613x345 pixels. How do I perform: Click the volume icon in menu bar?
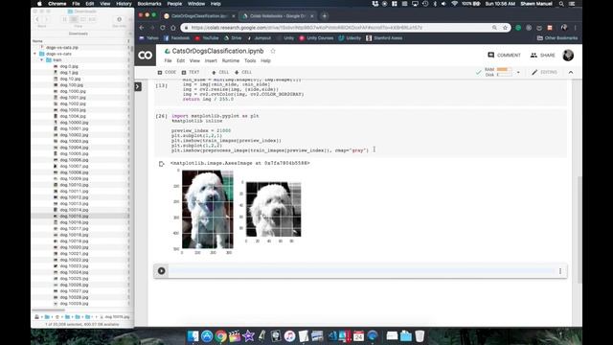pos(443,4)
